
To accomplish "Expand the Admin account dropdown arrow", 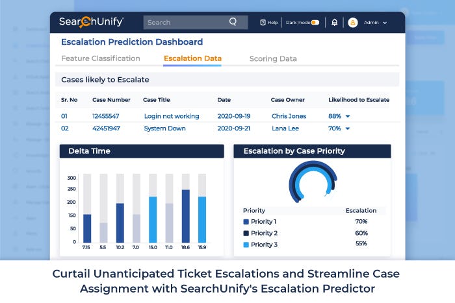I will (385, 23).
